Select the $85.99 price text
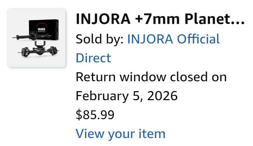The height and width of the screenshot is (146, 253). pos(95,115)
